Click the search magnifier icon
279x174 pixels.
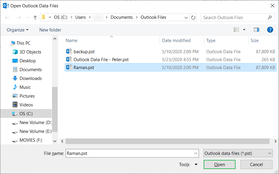[x=270, y=18]
